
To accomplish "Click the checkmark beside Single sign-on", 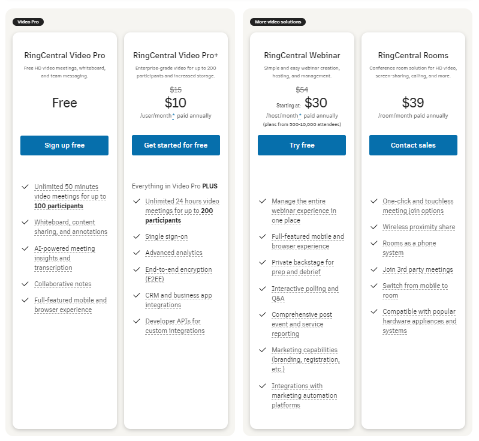I will (x=136, y=236).
